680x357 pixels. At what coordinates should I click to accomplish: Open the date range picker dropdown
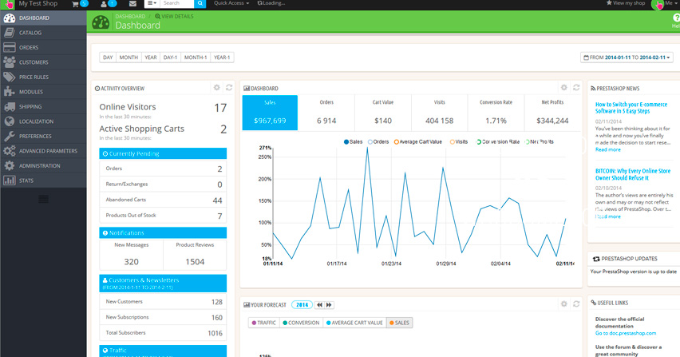point(627,58)
